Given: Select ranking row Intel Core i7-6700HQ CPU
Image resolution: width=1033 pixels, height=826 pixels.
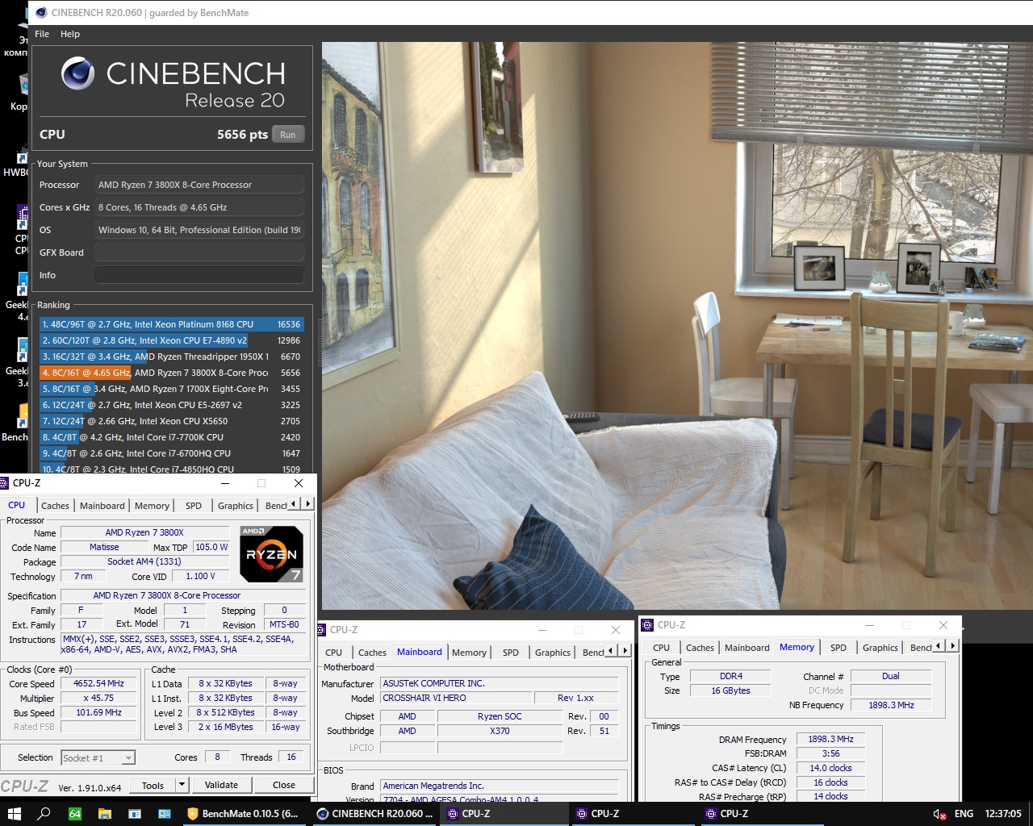Looking at the screenshot, I should click(x=172, y=453).
